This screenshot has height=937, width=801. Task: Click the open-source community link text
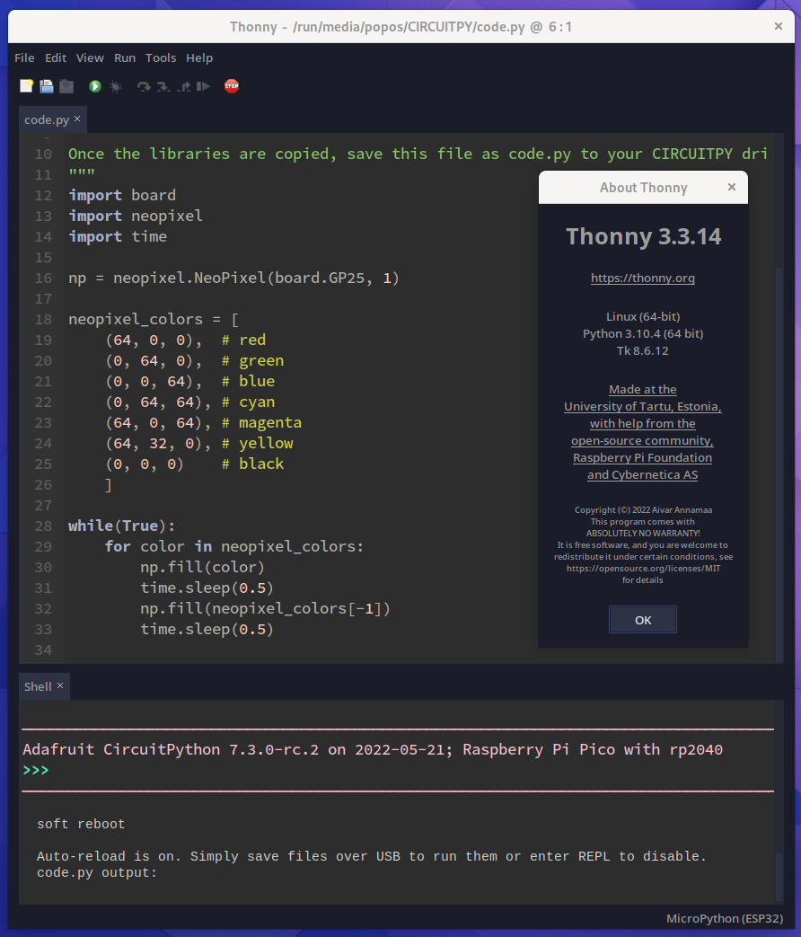pyautogui.click(x=643, y=440)
